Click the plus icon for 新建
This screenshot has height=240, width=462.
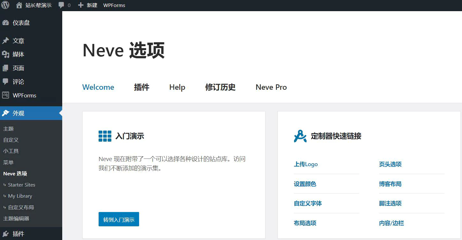(x=81, y=5)
